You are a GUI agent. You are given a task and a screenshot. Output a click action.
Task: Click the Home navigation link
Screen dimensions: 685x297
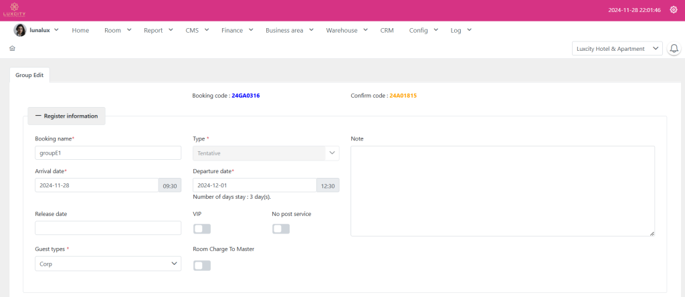(x=80, y=30)
